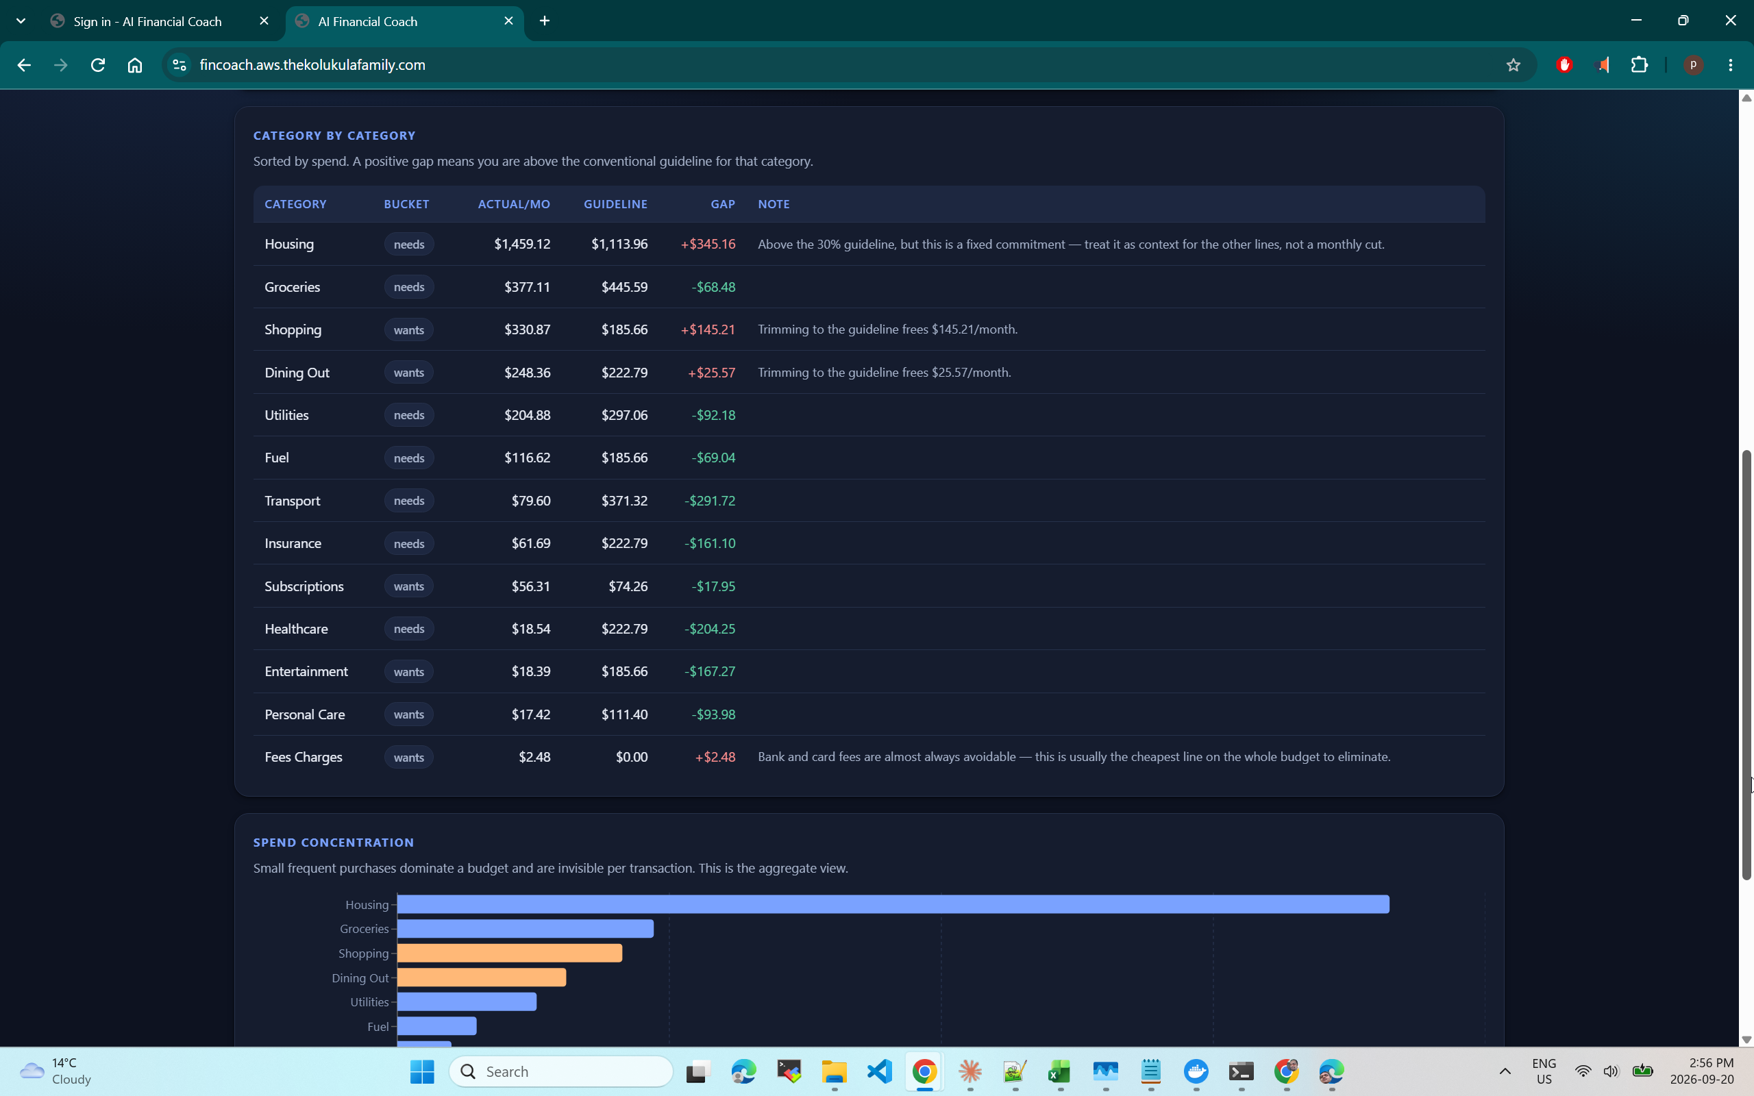The width and height of the screenshot is (1754, 1096).
Task: Open the browser home page icon
Action: click(x=135, y=65)
